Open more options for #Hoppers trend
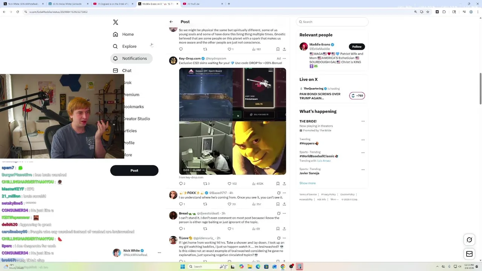482x271 pixels. (363, 140)
